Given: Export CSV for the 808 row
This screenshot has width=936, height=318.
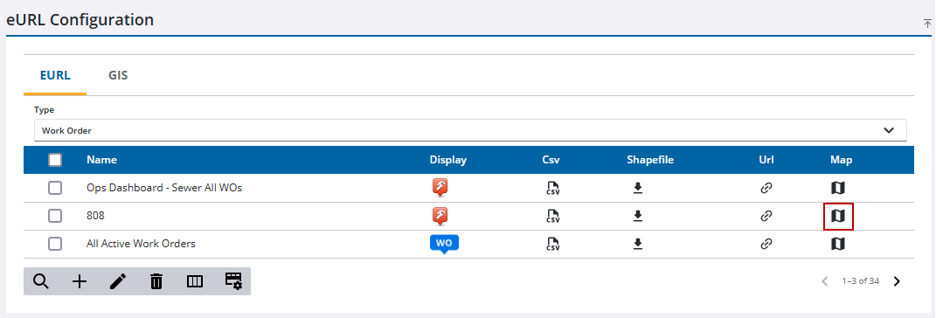Looking at the screenshot, I should click(552, 216).
